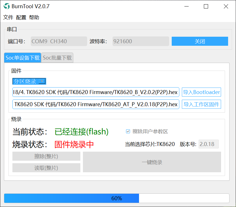The image size is (236, 207).
Task: Click the blue 关闭 serial port button
Action: (200, 41)
